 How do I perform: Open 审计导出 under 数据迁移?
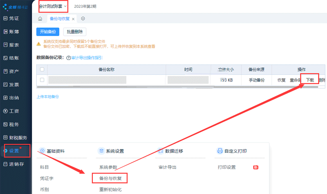(x=168, y=167)
